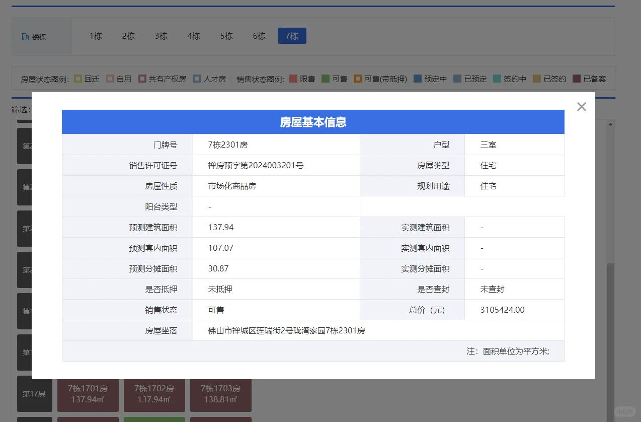Close the 房屋基本信息 dialog with X

[x=582, y=107]
